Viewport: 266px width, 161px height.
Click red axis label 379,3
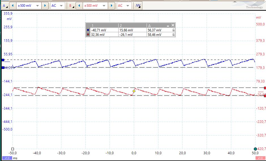click(260, 41)
